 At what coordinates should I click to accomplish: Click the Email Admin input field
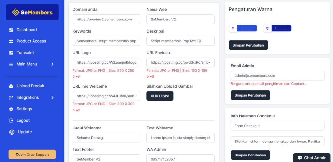pyautogui.click(x=277, y=76)
